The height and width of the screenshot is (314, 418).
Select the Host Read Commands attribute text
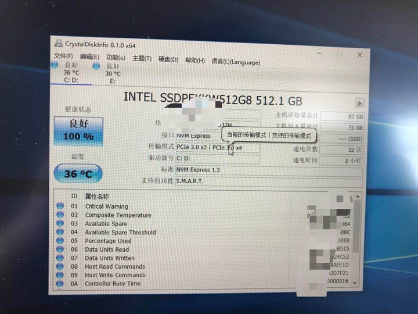point(115,266)
